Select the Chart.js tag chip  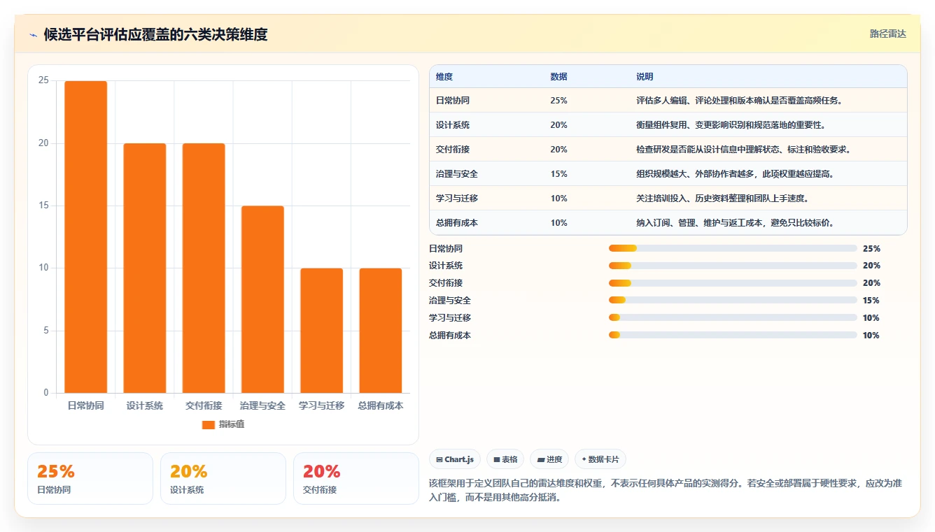coord(455,459)
